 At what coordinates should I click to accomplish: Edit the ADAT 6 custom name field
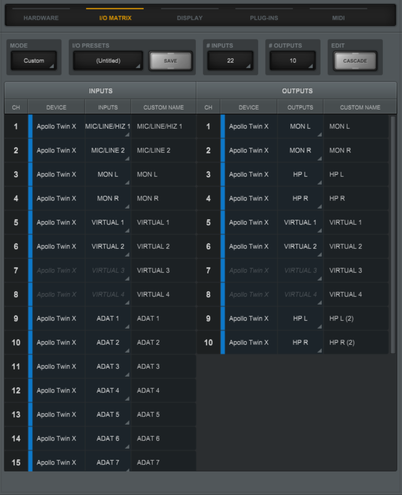click(x=164, y=439)
